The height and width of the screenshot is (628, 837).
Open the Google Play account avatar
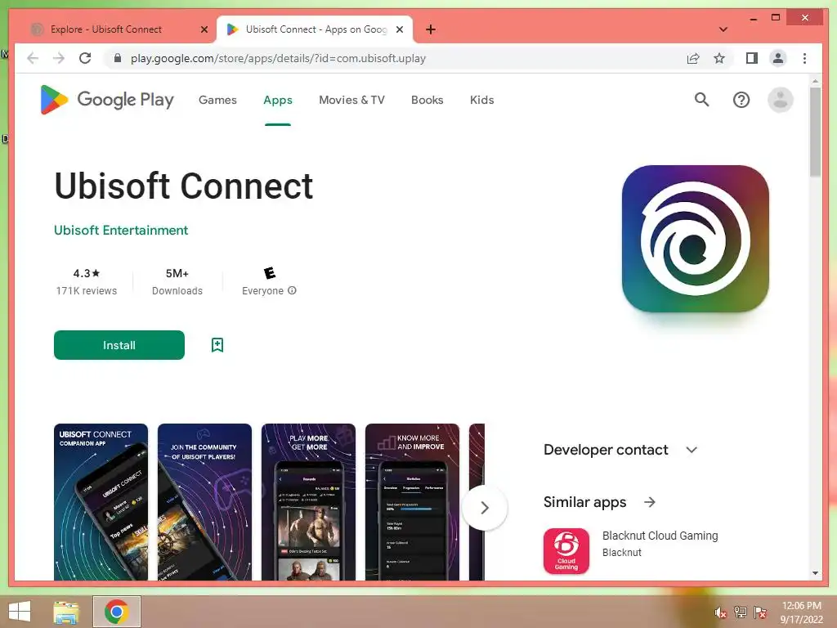tap(780, 100)
